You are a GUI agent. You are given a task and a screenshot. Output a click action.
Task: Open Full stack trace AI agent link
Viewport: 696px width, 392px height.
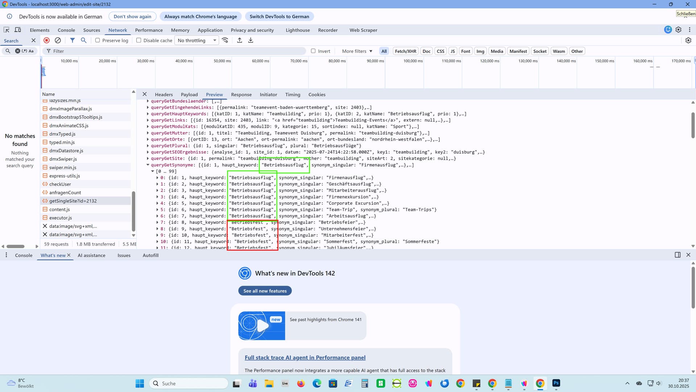(305, 358)
